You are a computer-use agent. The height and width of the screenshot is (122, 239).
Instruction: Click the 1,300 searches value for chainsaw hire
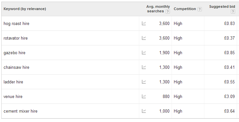164,67
